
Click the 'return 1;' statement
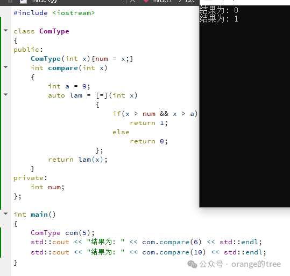coord(148,123)
